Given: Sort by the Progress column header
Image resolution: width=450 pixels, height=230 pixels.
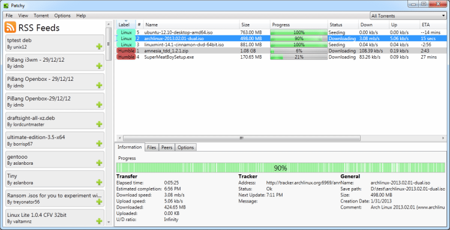Looking at the screenshot, I should (299, 25).
